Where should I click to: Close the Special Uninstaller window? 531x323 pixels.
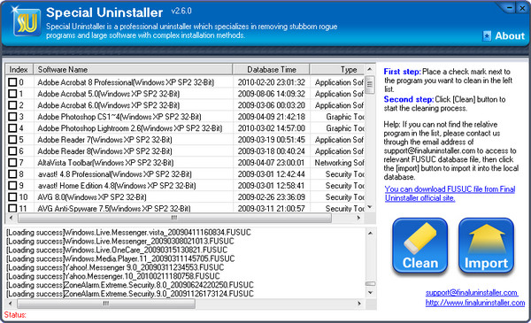pos(522,8)
